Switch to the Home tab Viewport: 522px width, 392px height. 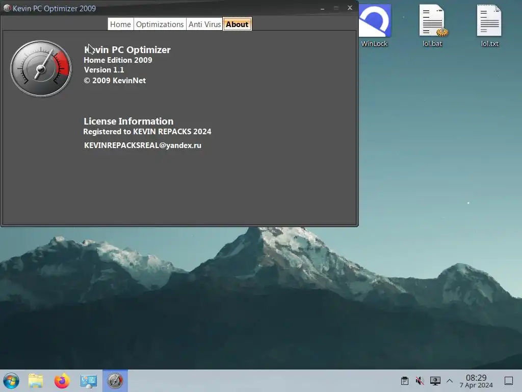pyautogui.click(x=120, y=24)
